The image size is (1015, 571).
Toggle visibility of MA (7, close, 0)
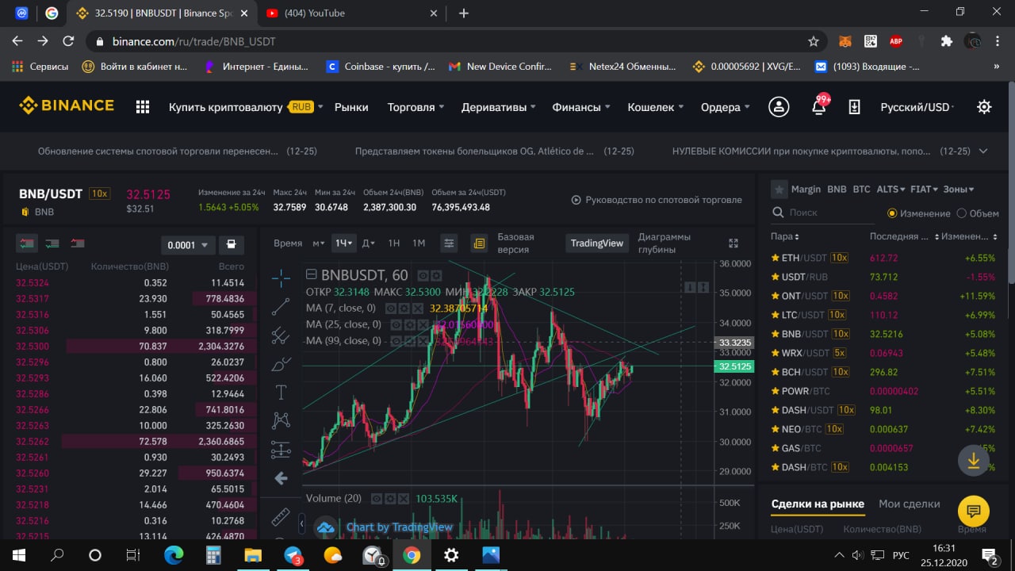[x=391, y=308]
